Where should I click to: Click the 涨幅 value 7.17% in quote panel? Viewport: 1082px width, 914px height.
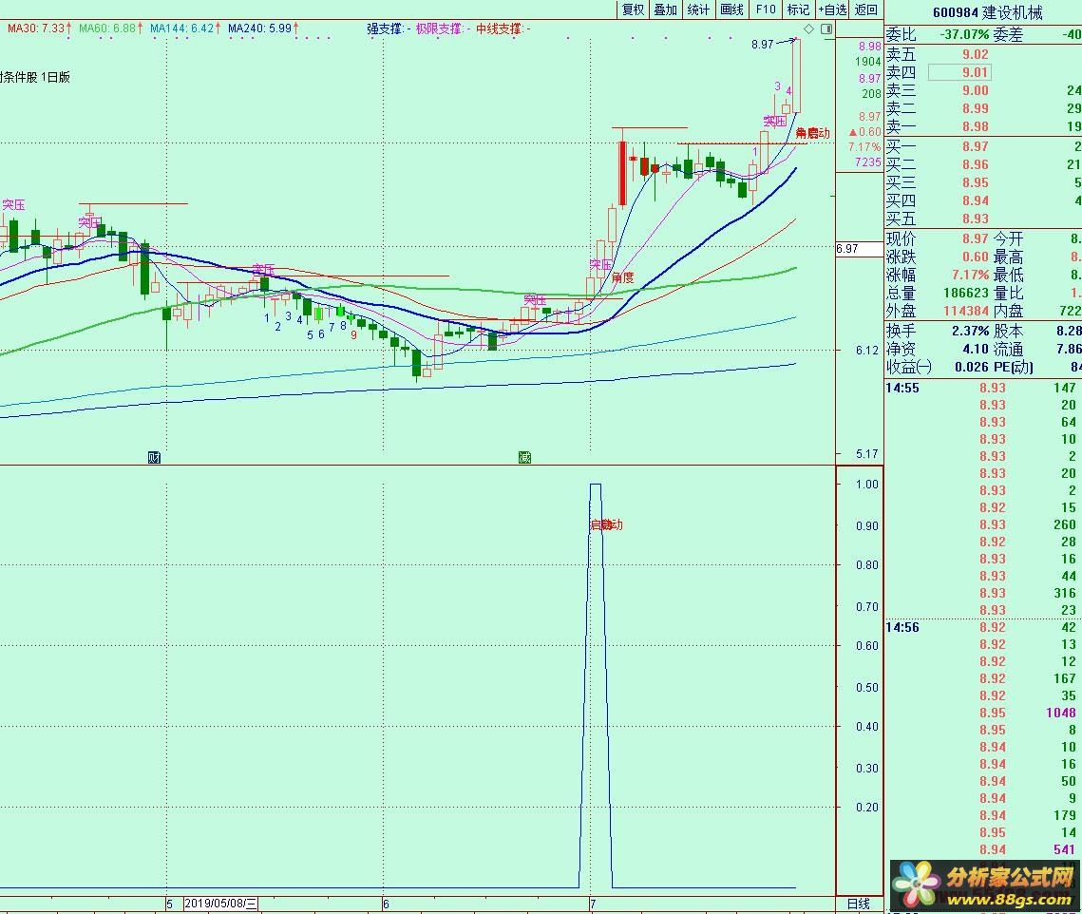point(970,275)
